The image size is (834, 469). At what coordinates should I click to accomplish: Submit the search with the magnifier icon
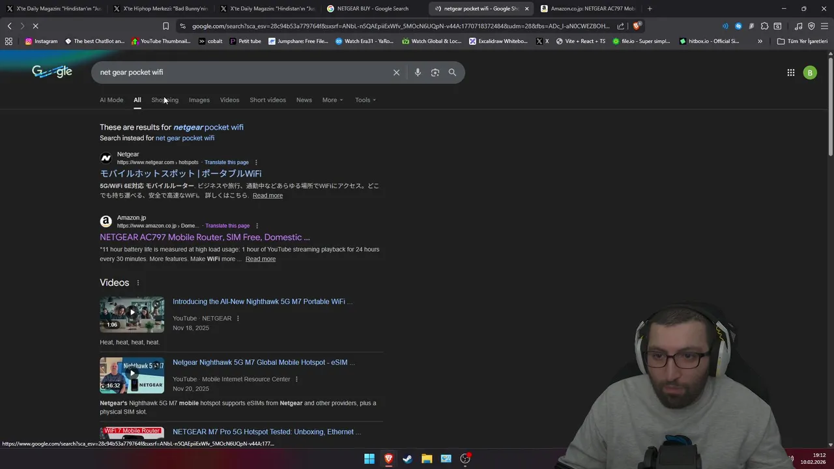tap(452, 72)
